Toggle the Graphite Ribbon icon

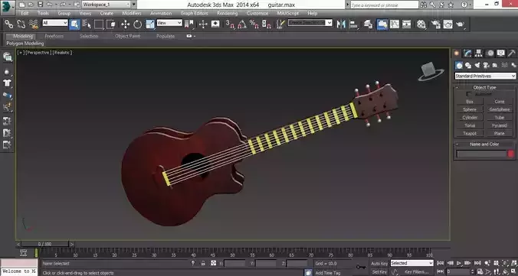[382, 24]
